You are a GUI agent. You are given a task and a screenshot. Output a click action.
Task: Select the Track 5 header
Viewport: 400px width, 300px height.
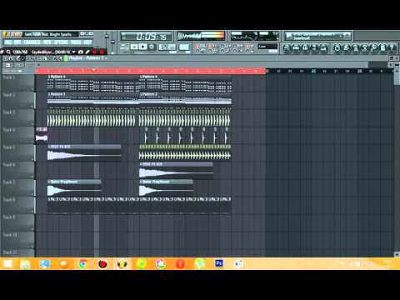[17, 153]
